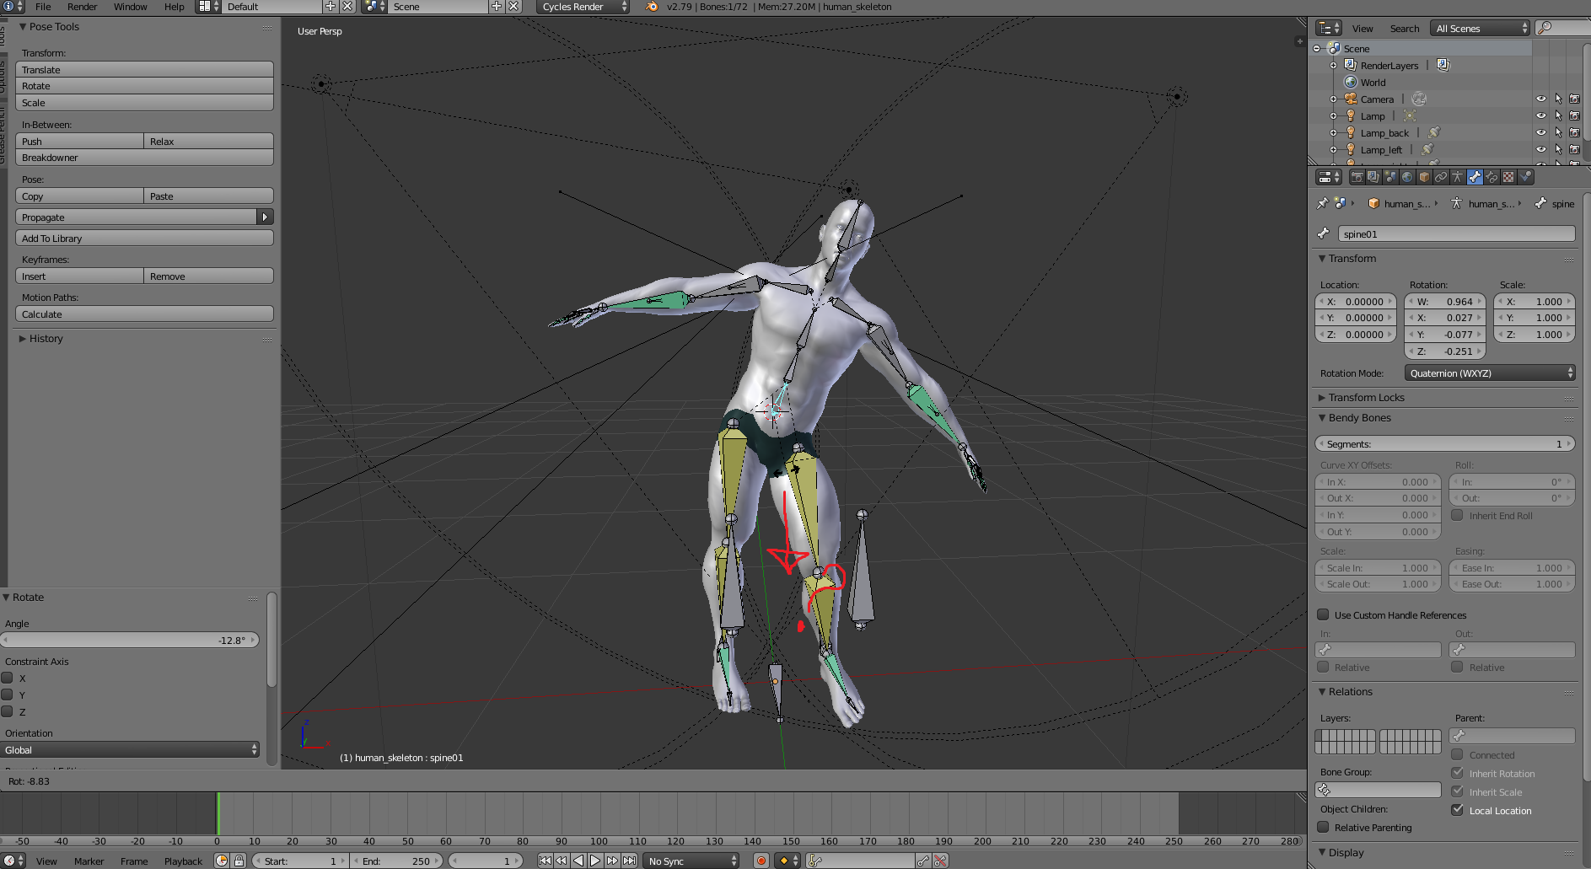The width and height of the screenshot is (1591, 869).
Task: Jump to first frame in timeline
Action: [x=546, y=861]
